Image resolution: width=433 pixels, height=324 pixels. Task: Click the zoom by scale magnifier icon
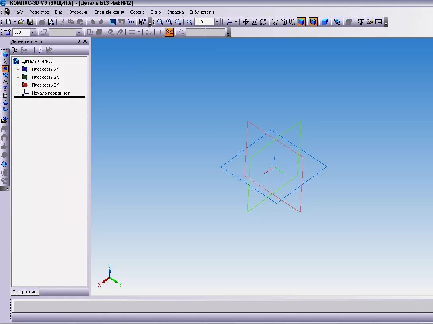pyautogui.click(x=189, y=22)
